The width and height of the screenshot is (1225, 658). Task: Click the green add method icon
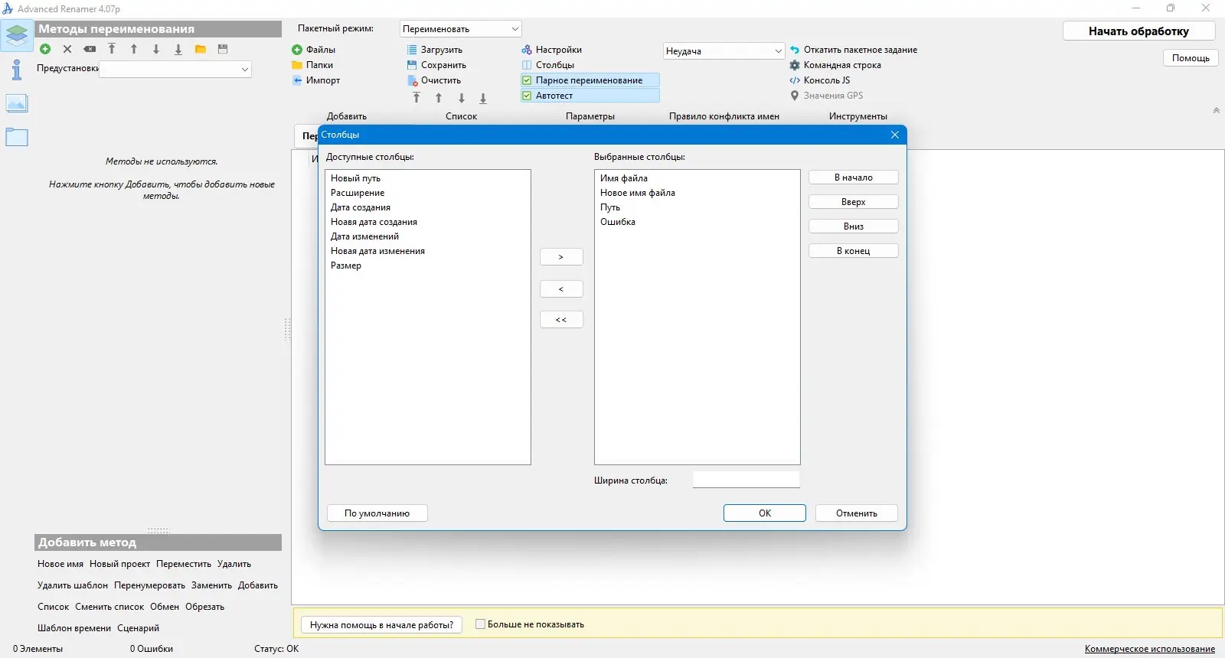pyautogui.click(x=45, y=49)
